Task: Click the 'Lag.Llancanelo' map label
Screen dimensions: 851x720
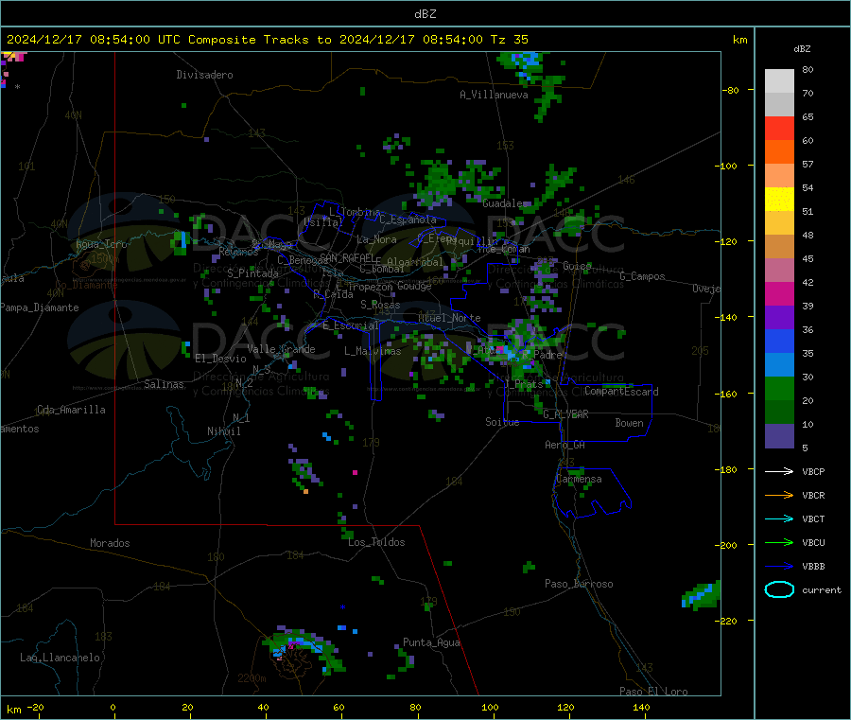Action: pyautogui.click(x=60, y=658)
